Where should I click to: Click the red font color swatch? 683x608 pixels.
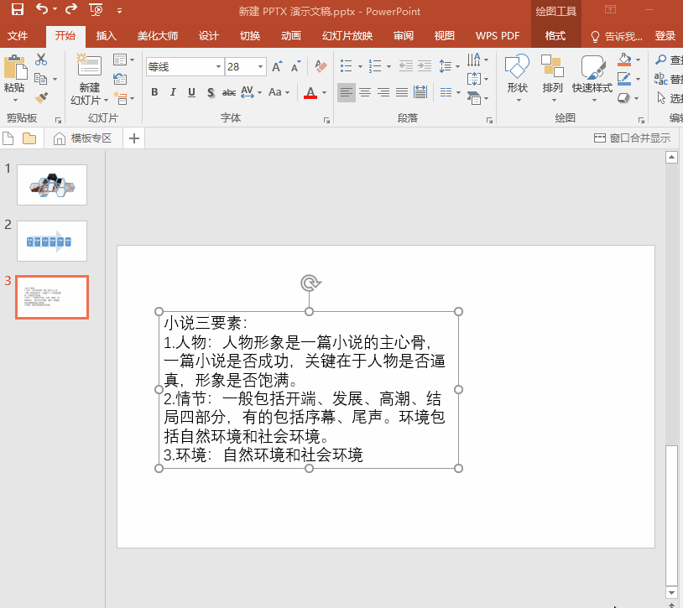[x=310, y=93]
